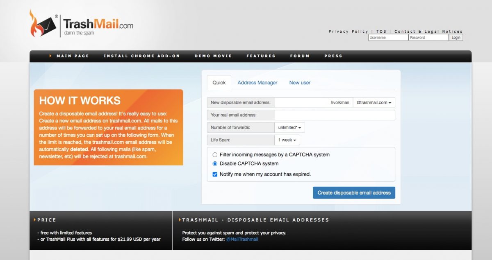Open the Demo Movie menu item
This screenshot has height=260, width=492.
point(213,56)
